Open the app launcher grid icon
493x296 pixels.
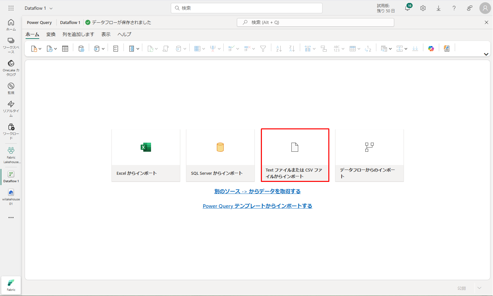(x=11, y=8)
